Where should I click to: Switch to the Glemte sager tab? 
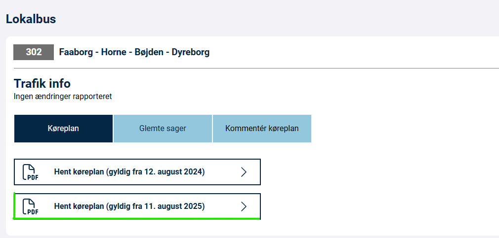tap(163, 129)
